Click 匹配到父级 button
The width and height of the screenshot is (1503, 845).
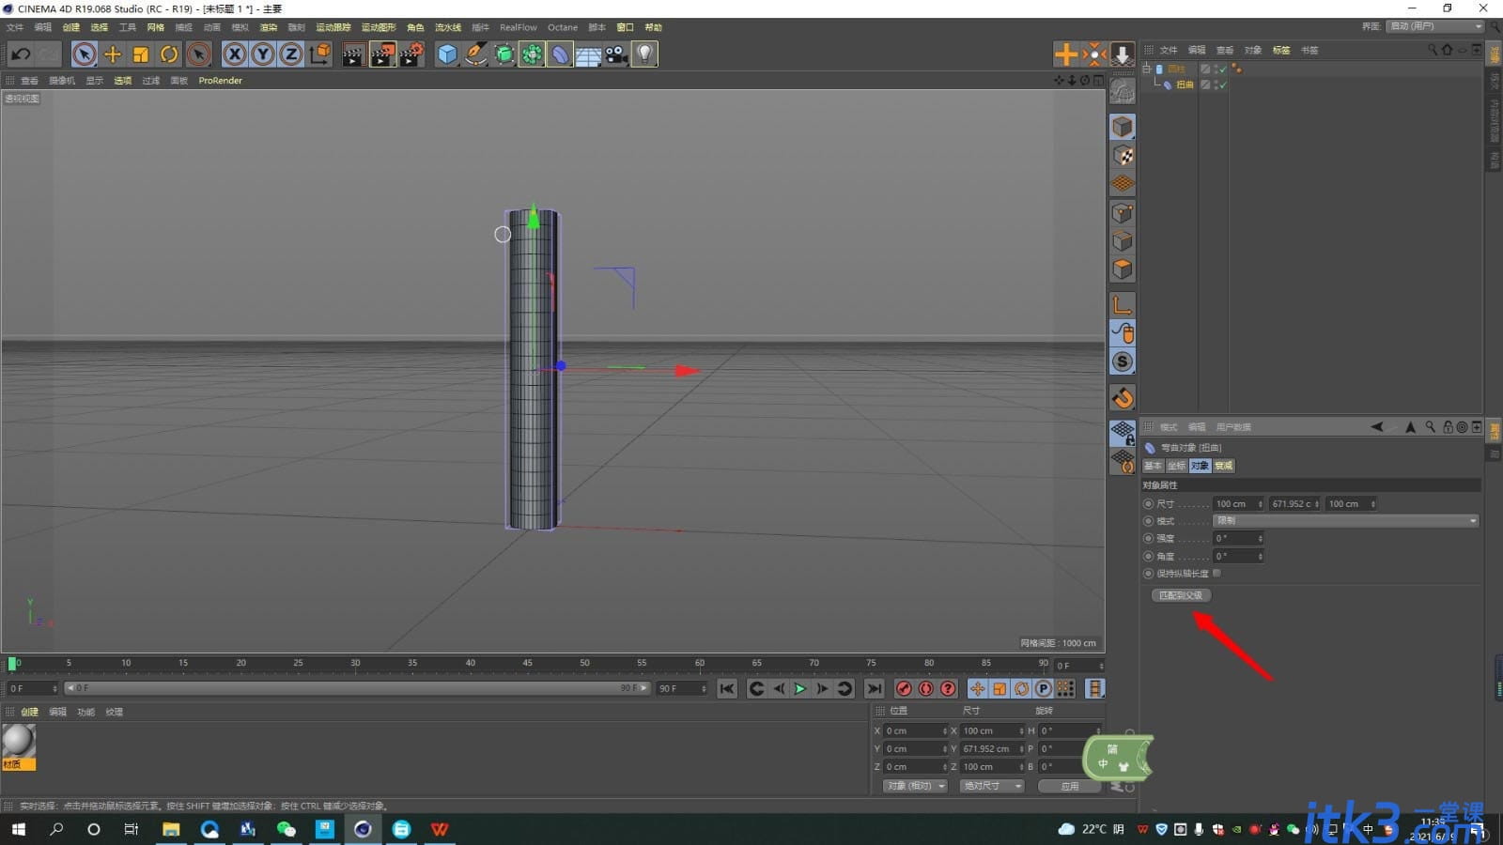(1181, 595)
